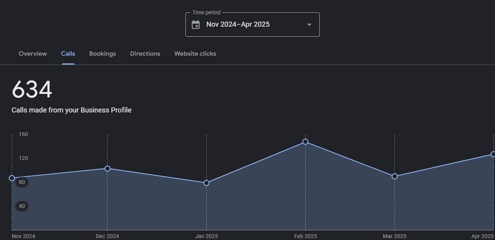Click the Jan 2025 x-axis label

click(x=206, y=236)
